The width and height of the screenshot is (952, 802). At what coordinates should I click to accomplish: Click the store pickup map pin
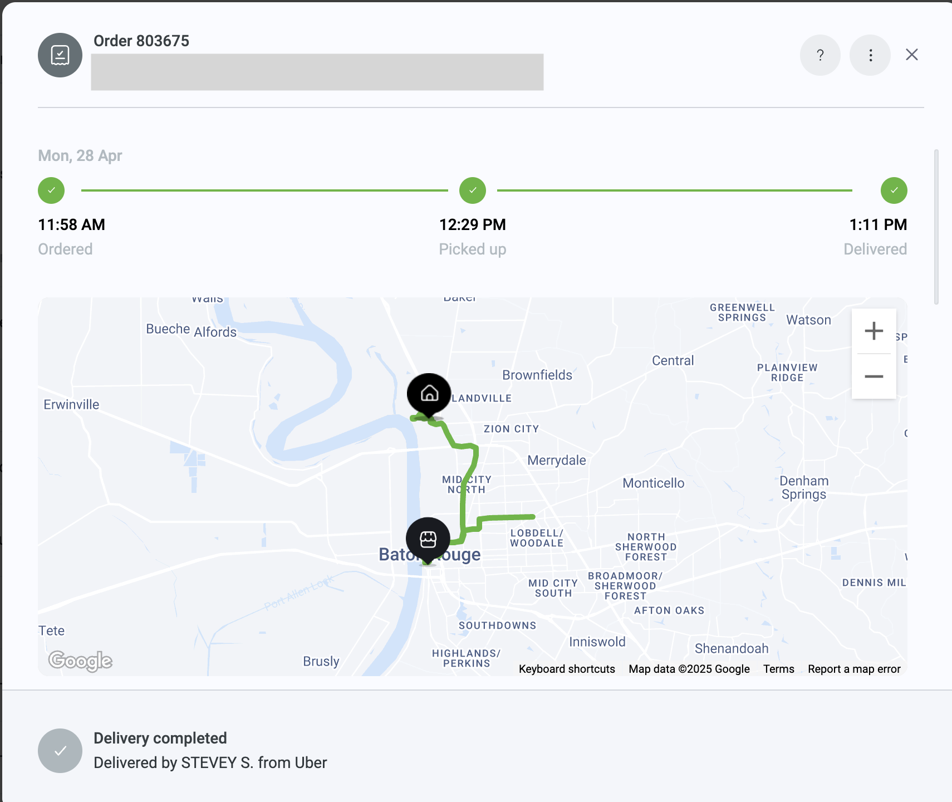click(x=428, y=539)
